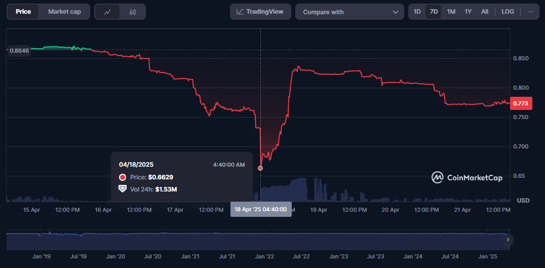Click the USD currency label

pos(523,201)
